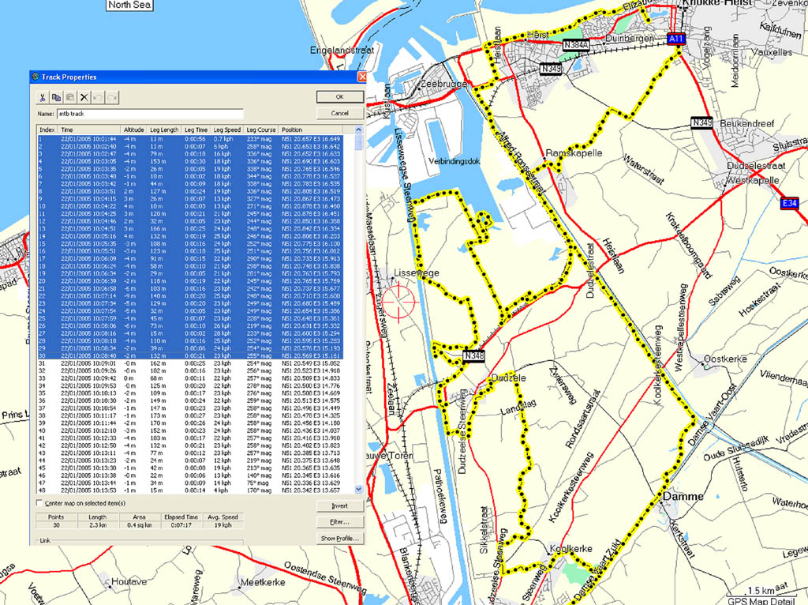Open Show Profile... for track
808x605 pixels.
pos(339,538)
